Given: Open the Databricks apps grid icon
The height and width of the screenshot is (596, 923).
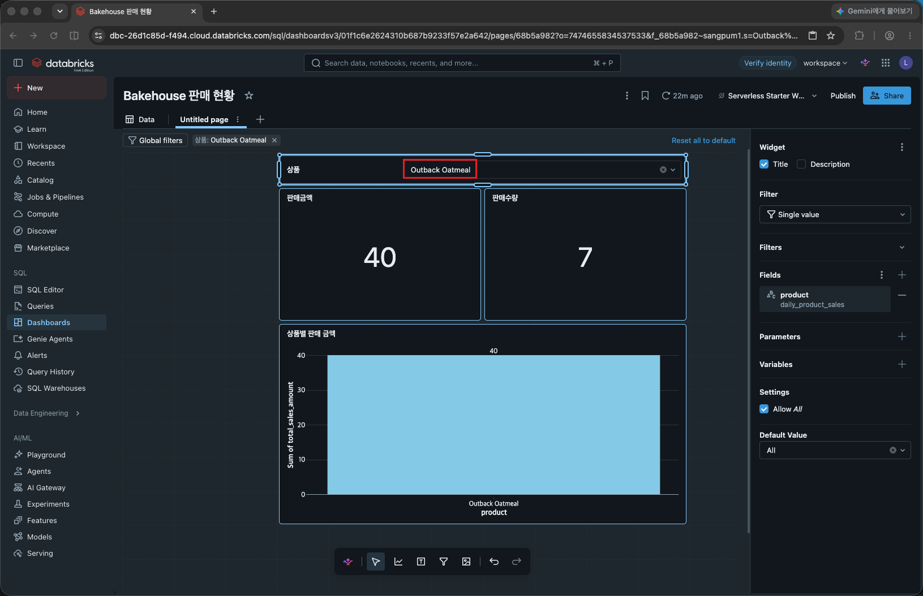Looking at the screenshot, I should pyautogui.click(x=886, y=63).
